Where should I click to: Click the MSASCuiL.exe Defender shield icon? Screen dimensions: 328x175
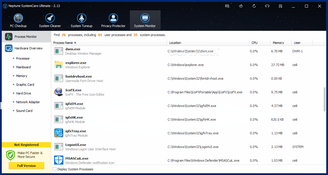point(58,160)
